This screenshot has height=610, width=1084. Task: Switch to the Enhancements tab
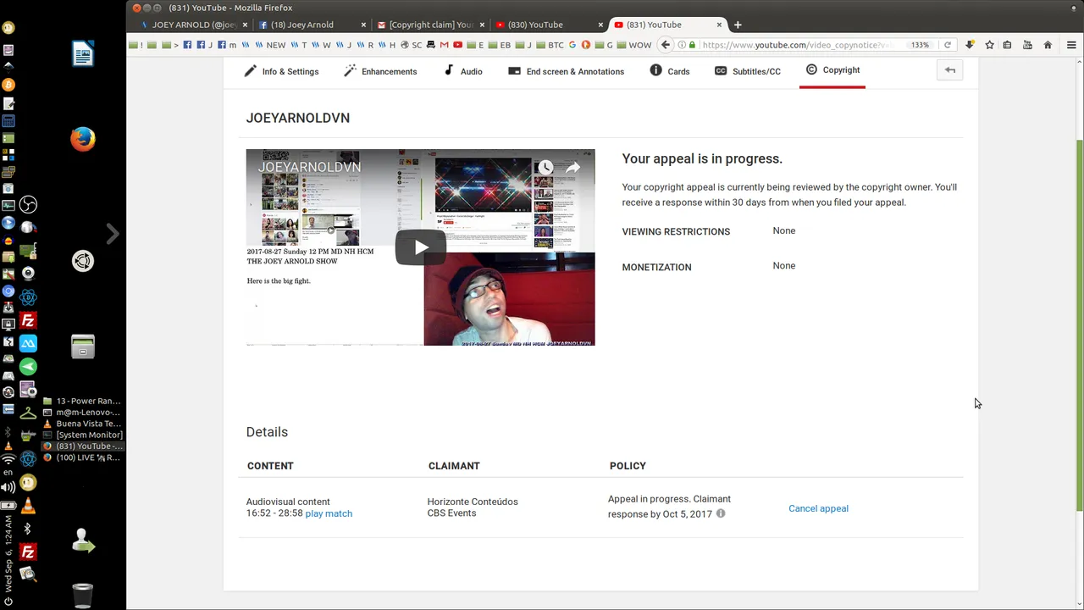point(380,71)
